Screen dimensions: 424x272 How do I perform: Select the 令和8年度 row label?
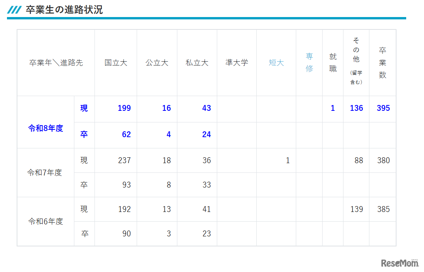(x=45, y=128)
